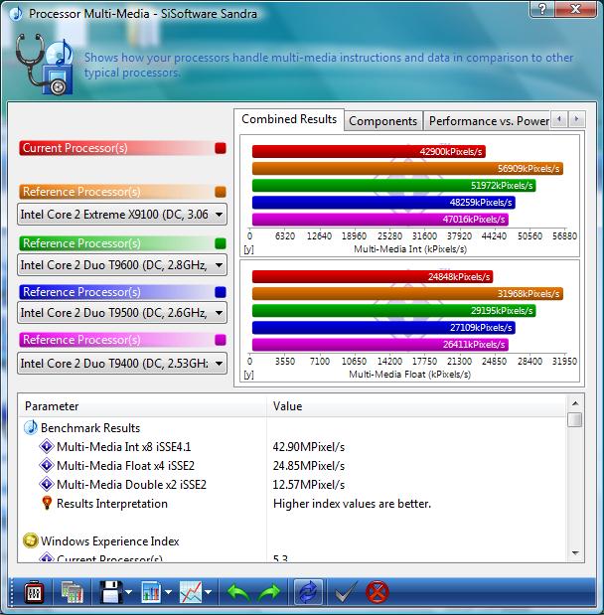This screenshot has height=615, width=604.
Task: Open the bar chart icon dropdown arrow
Action: click(x=168, y=592)
